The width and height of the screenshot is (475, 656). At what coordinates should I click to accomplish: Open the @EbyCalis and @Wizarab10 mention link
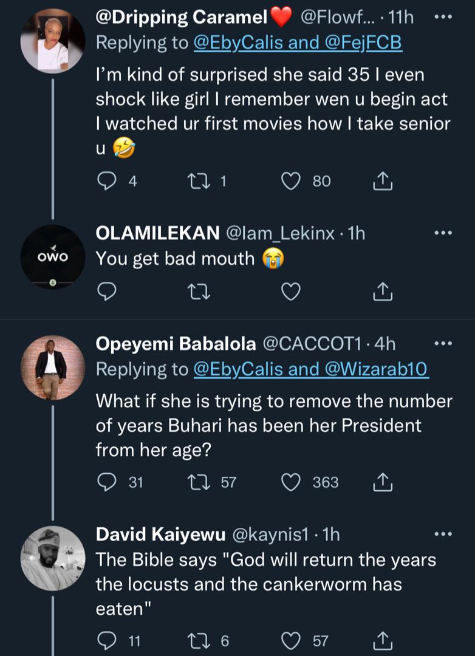click(310, 369)
